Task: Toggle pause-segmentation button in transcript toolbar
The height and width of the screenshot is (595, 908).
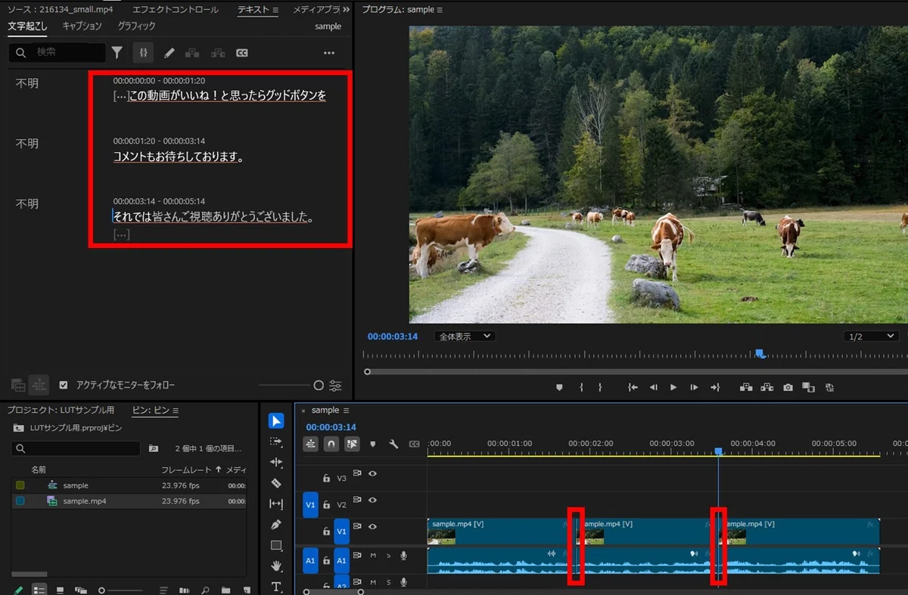Action: (x=143, y=52)
